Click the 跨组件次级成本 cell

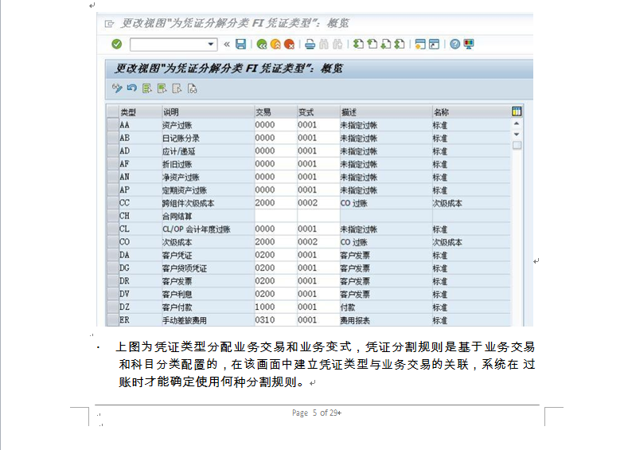pyautogui.click(x=208, y=203)
